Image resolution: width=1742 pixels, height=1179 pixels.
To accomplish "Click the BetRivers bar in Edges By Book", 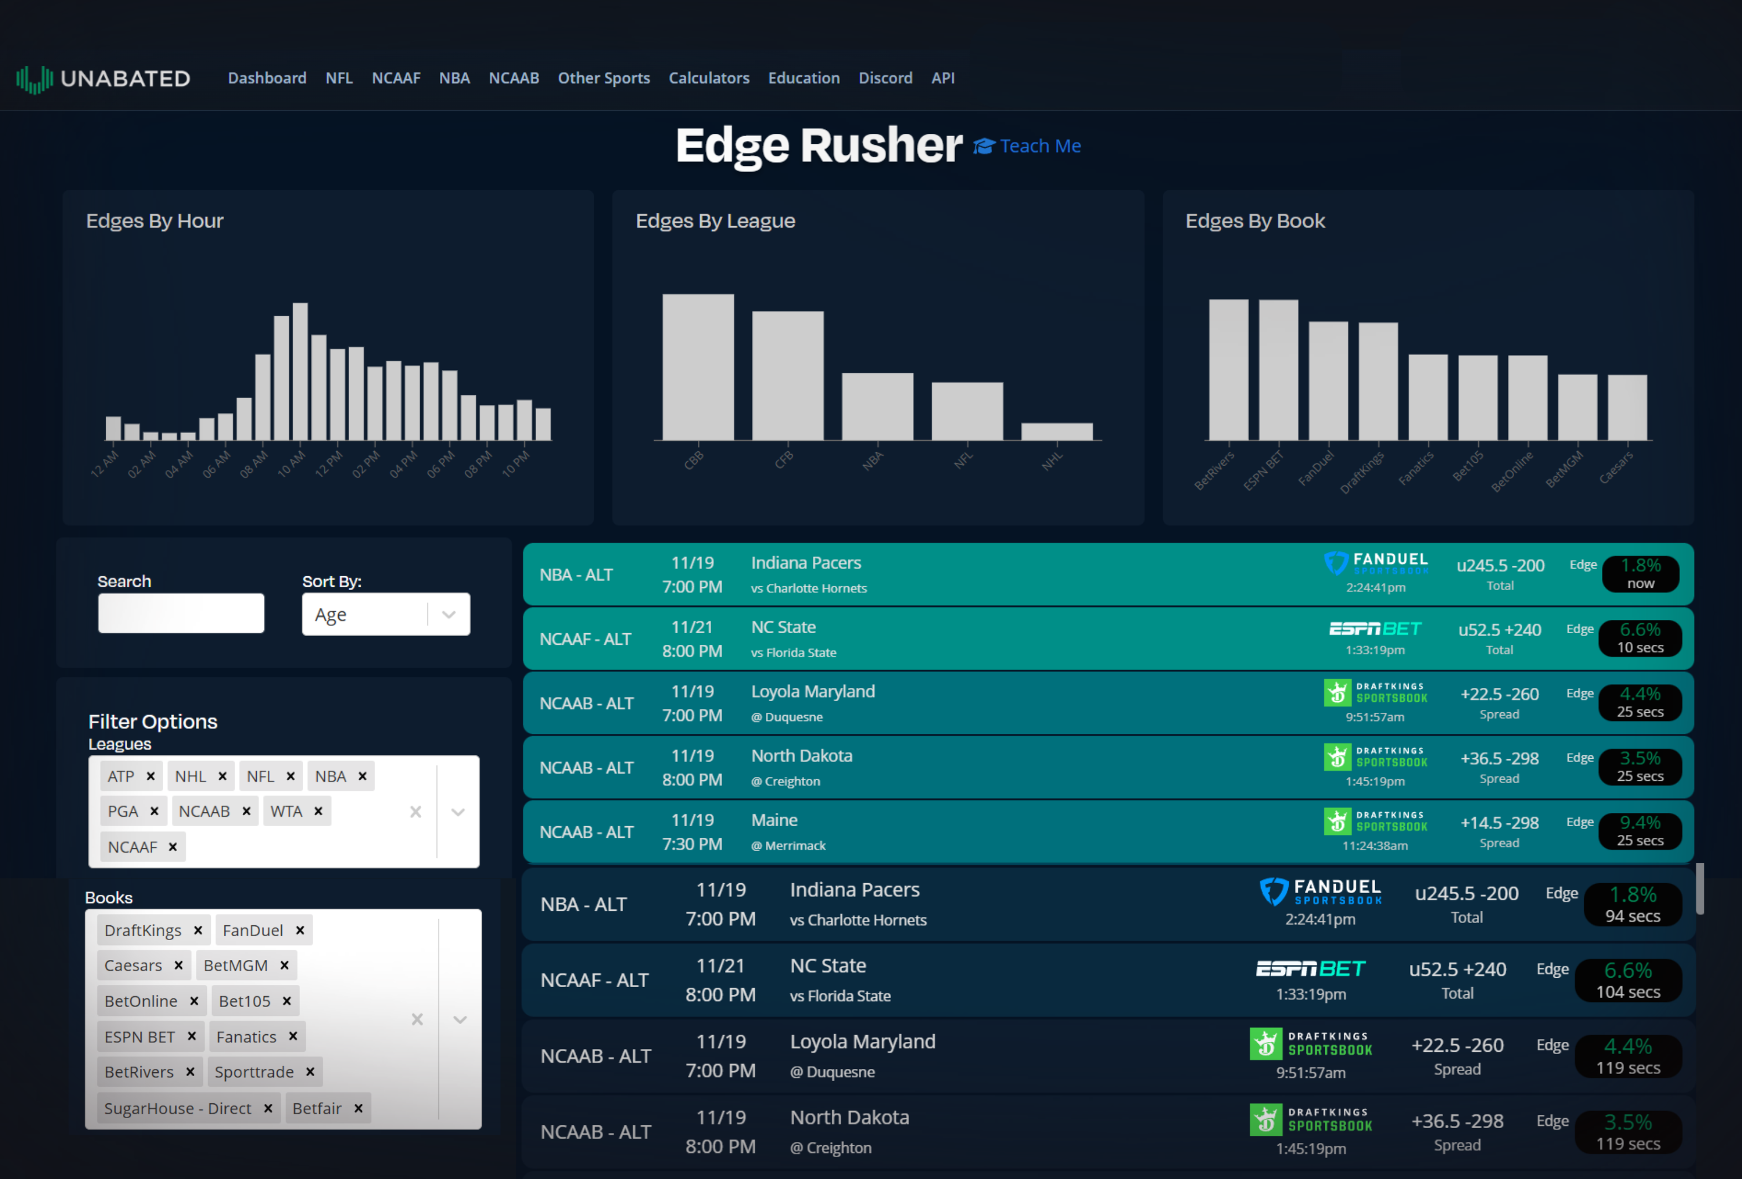I will [1228, 370].
